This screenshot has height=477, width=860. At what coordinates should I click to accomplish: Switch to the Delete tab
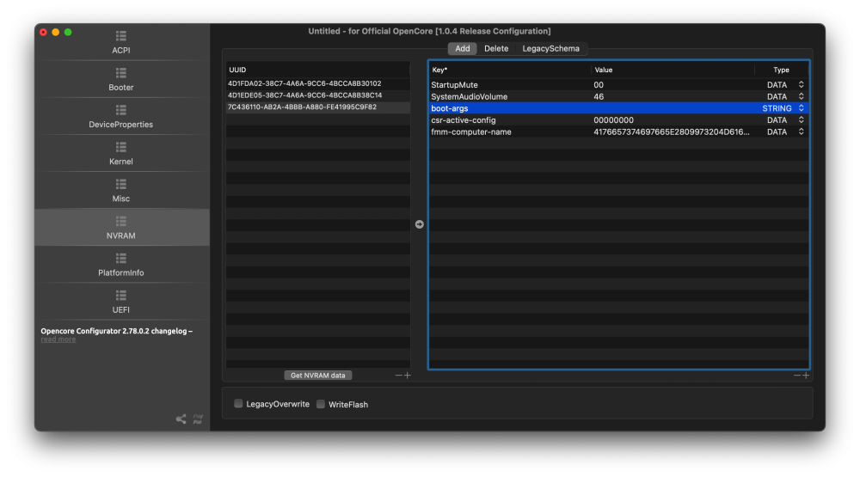coord(496,48)
